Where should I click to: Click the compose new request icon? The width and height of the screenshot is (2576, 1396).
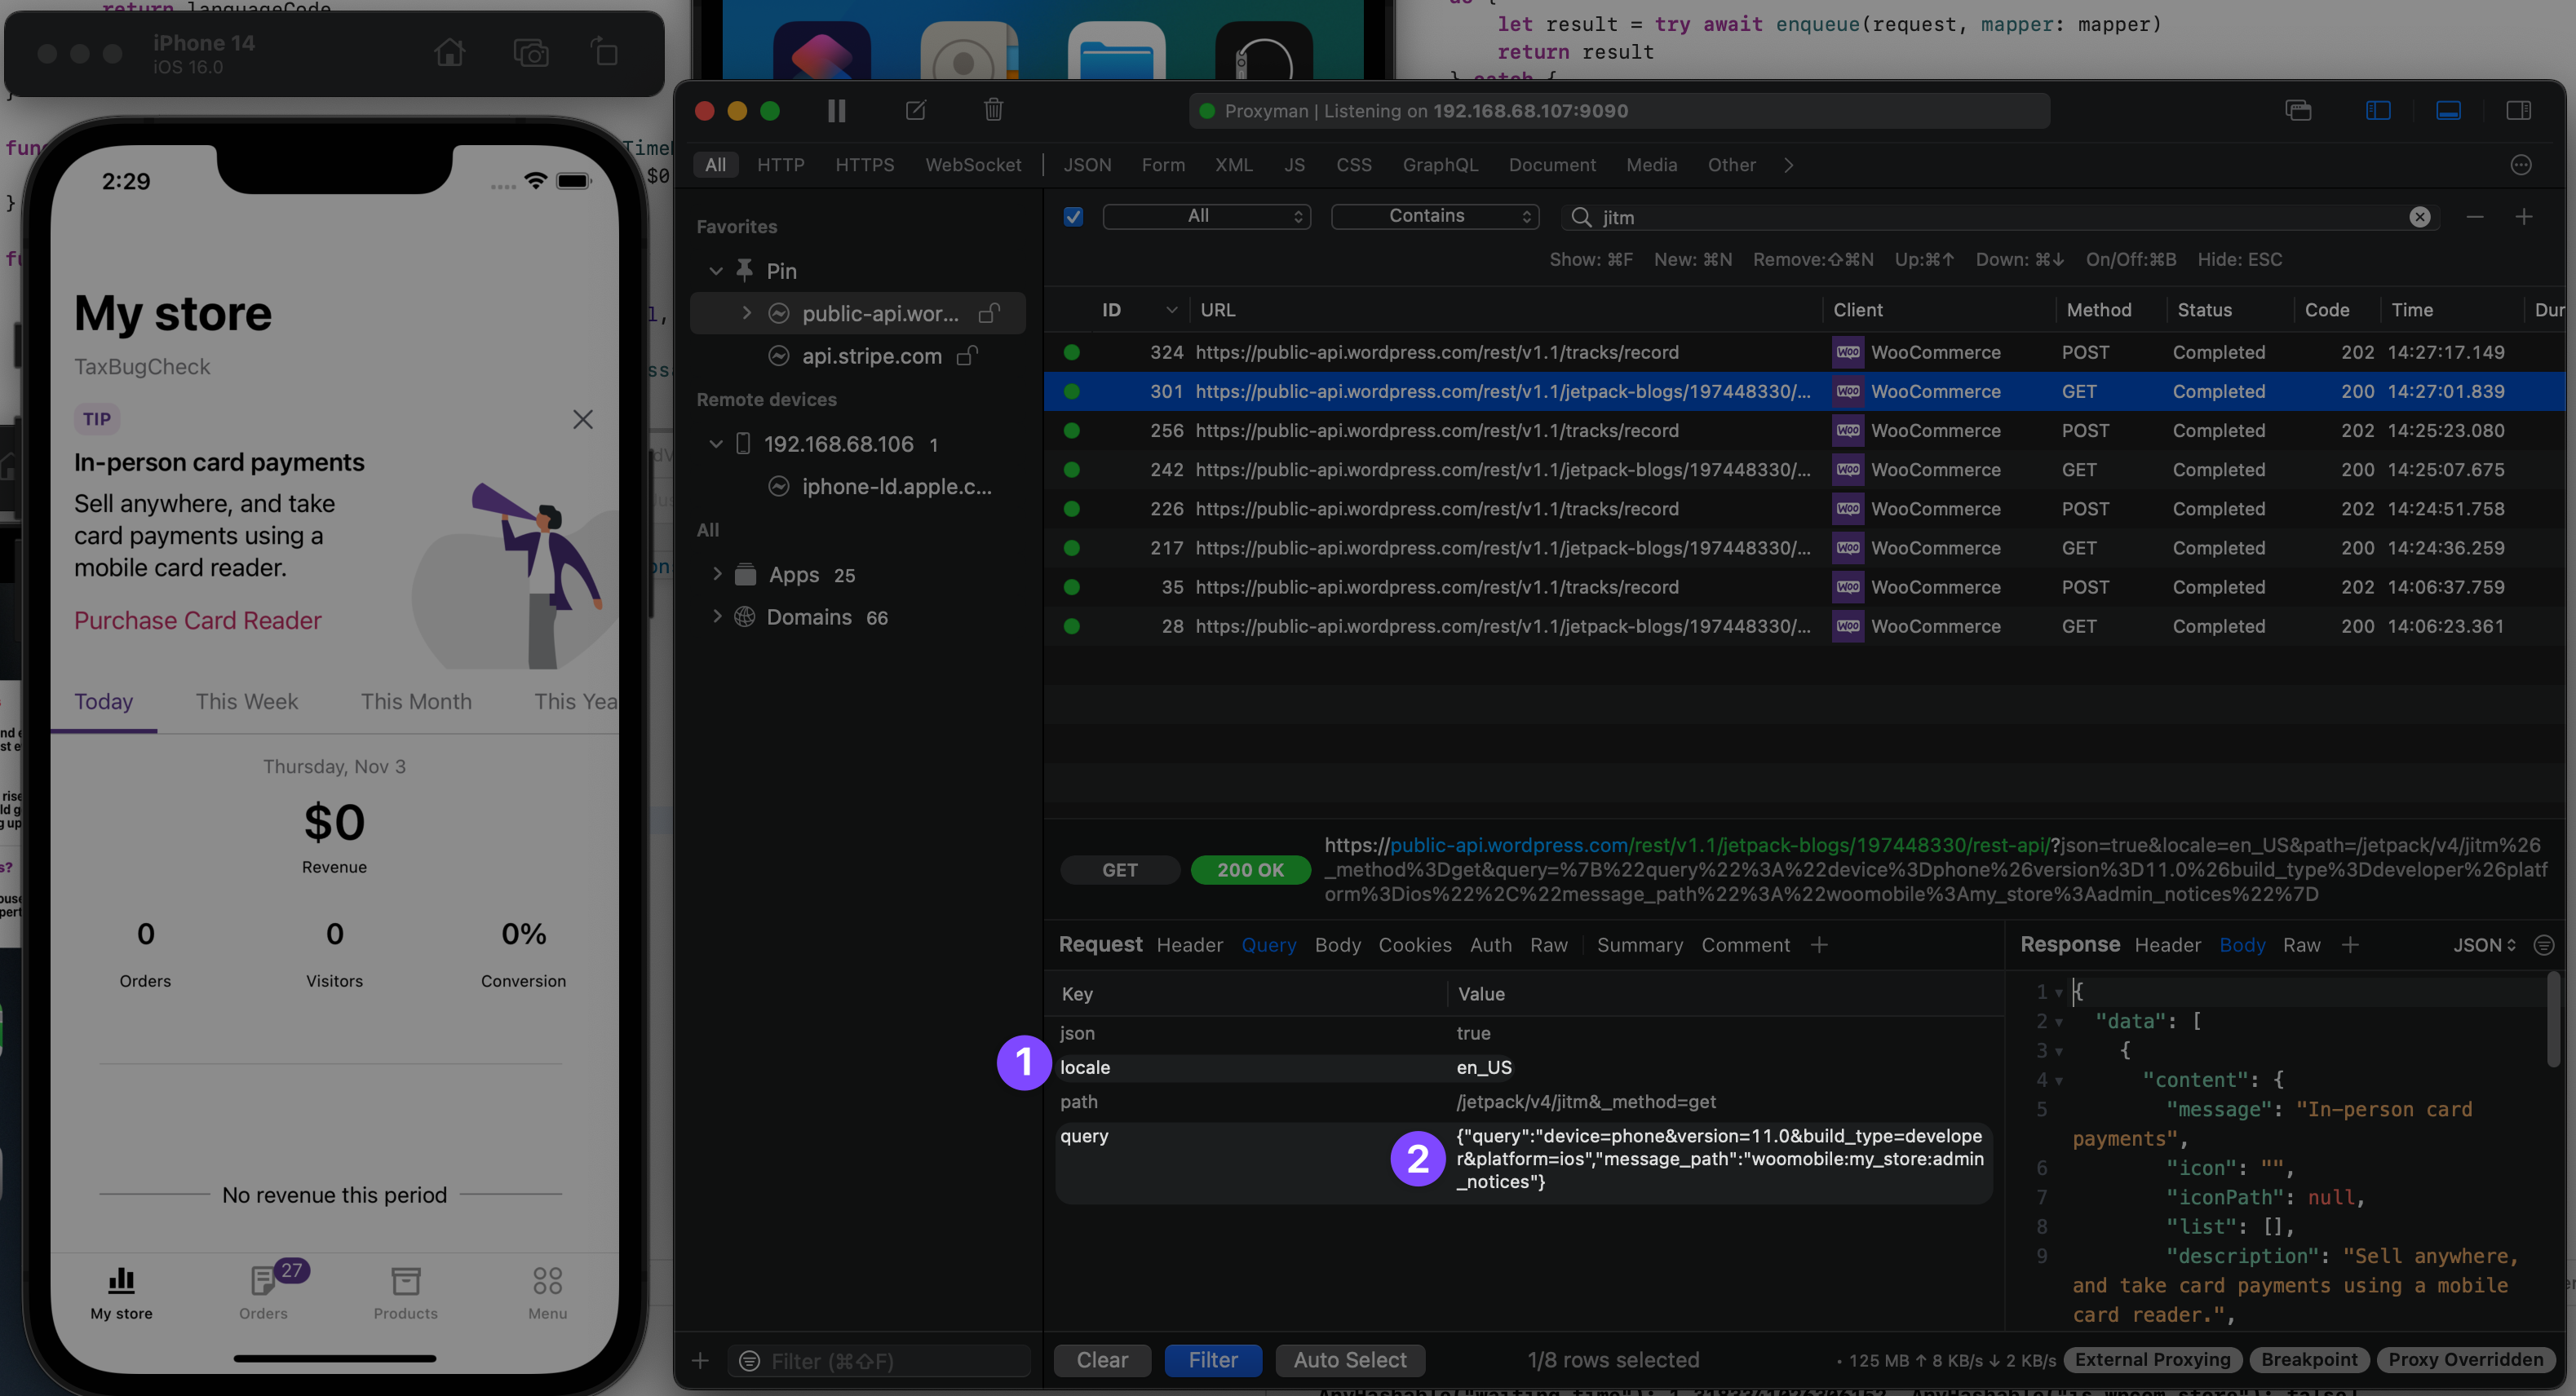coord(915,111)
